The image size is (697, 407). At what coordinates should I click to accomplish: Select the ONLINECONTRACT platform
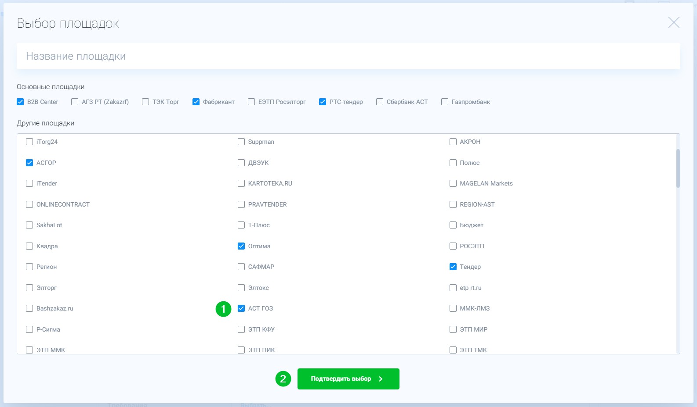point(29,204)
